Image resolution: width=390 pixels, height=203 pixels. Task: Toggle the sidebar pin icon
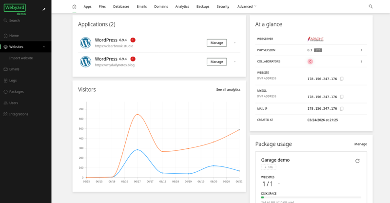click(x=44, y=9)
